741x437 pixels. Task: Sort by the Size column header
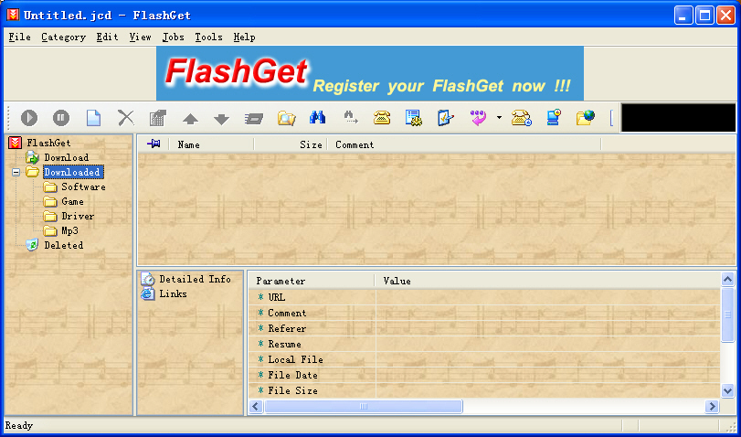291,144
